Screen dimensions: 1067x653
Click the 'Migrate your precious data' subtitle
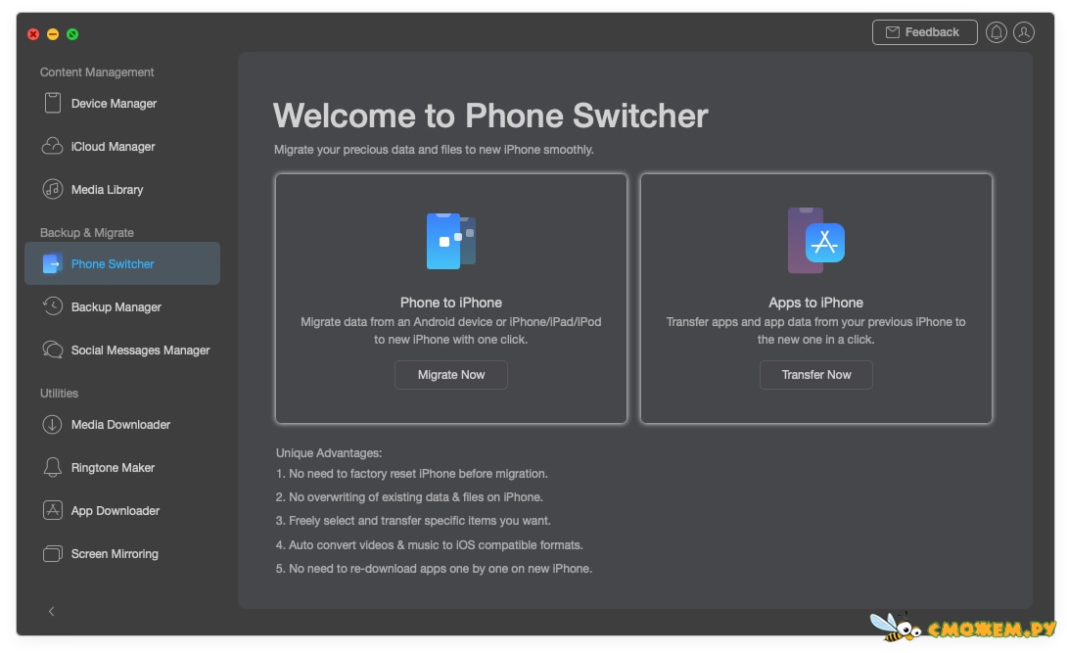(435, 150)
